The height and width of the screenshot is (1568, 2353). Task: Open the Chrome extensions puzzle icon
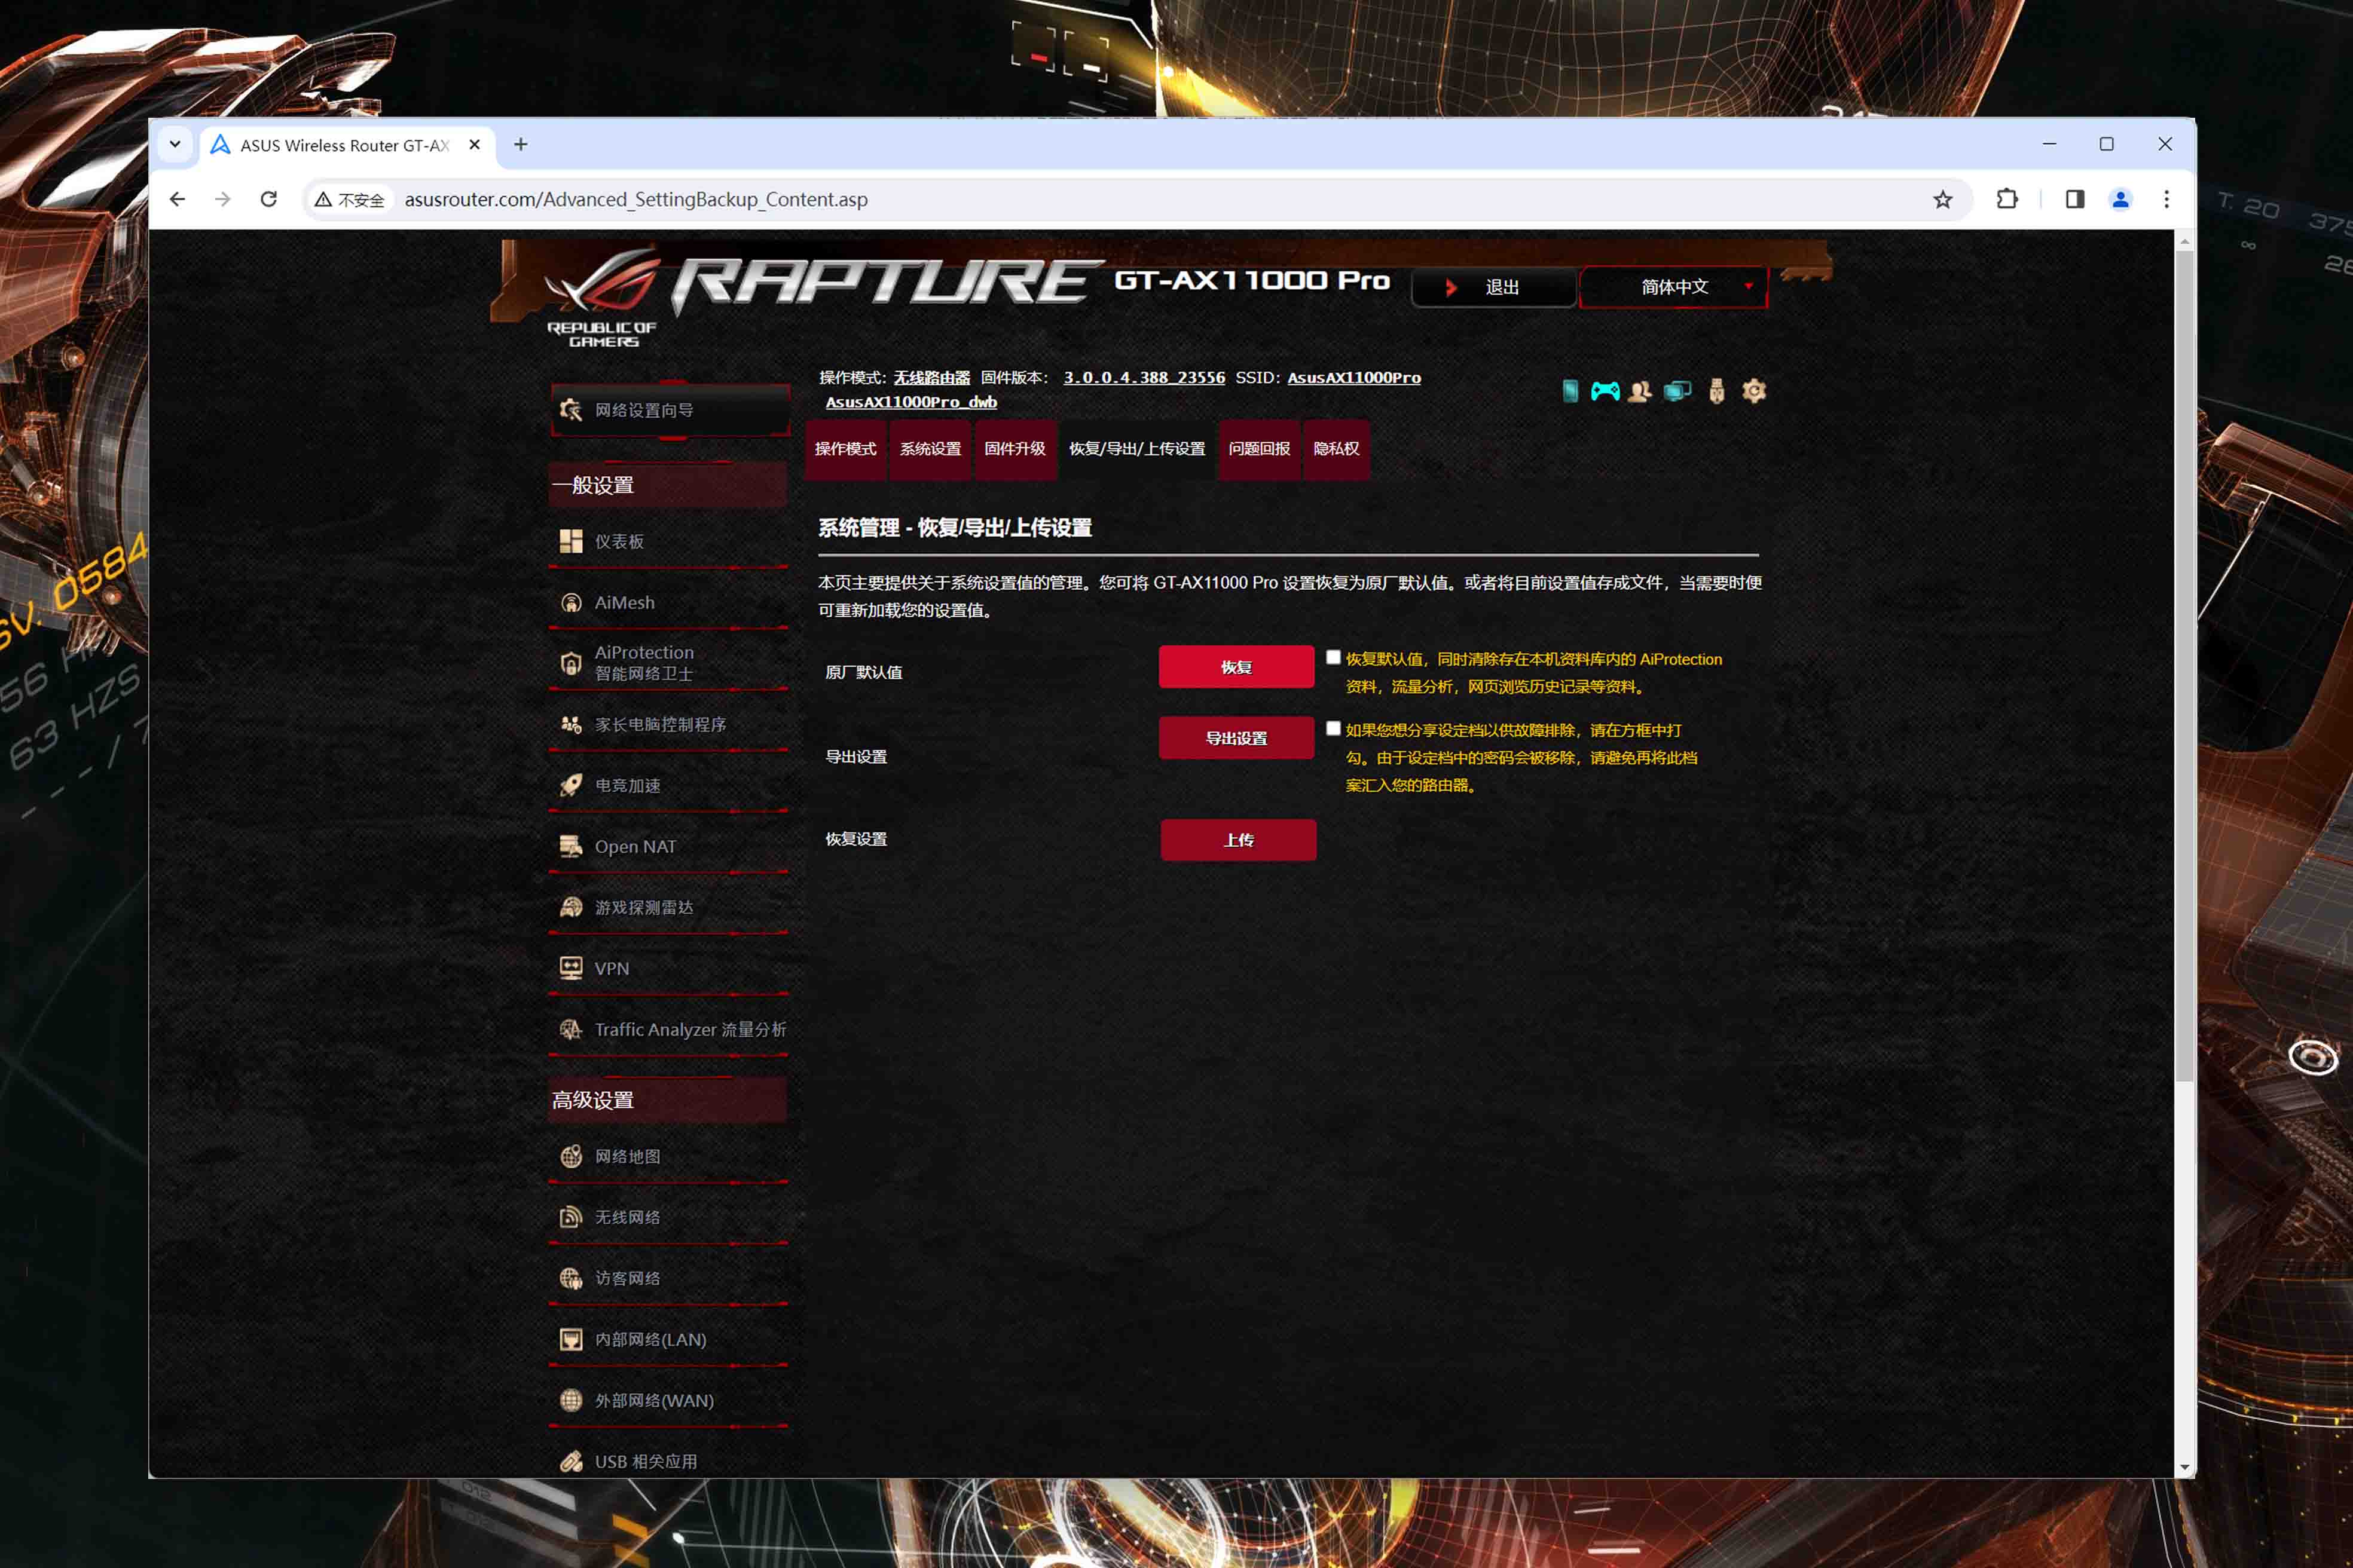[2007, 199]
